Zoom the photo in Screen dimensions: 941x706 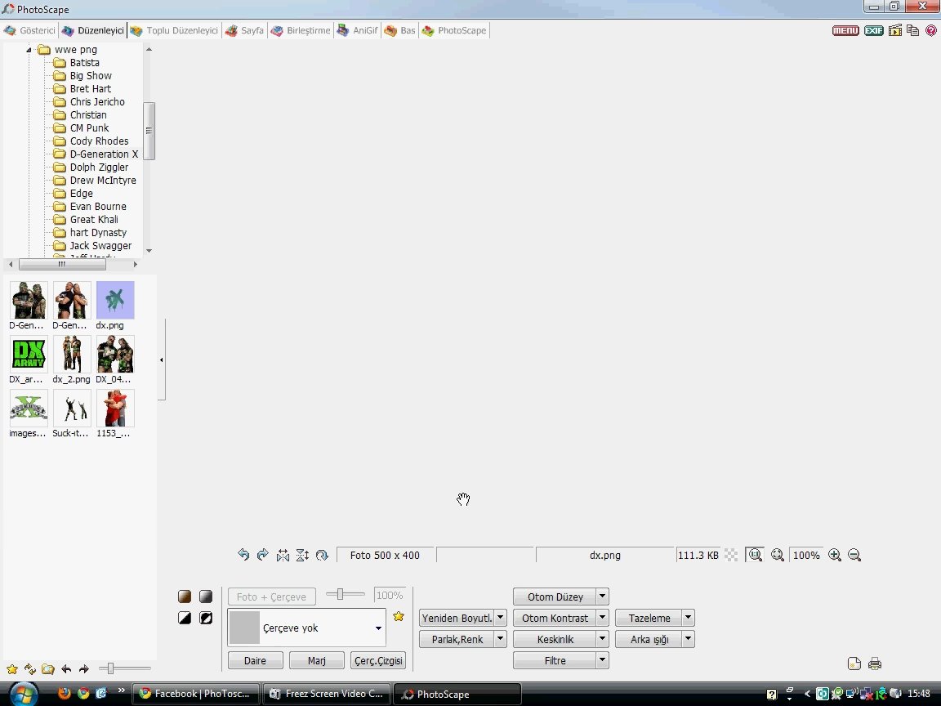(x=835, y=556)
